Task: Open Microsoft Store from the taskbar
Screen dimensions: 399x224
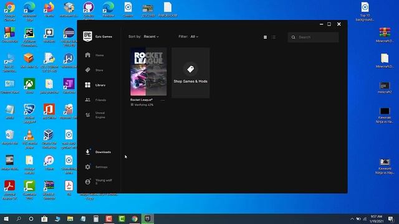Action: [44, 218]
